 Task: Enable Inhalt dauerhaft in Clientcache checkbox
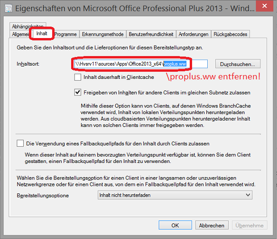pyautogui.click(x=78, y=77)
